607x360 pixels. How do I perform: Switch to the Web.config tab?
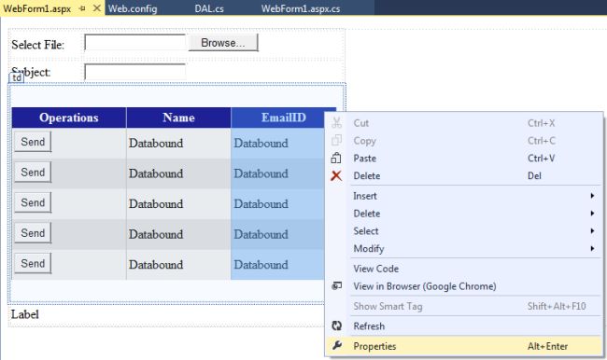pyautogui.click(x=133, y=8)
